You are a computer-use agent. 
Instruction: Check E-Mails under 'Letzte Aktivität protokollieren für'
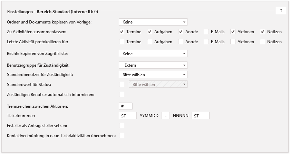206,42
